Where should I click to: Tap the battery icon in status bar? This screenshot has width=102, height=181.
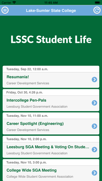(x=98, y=2)
